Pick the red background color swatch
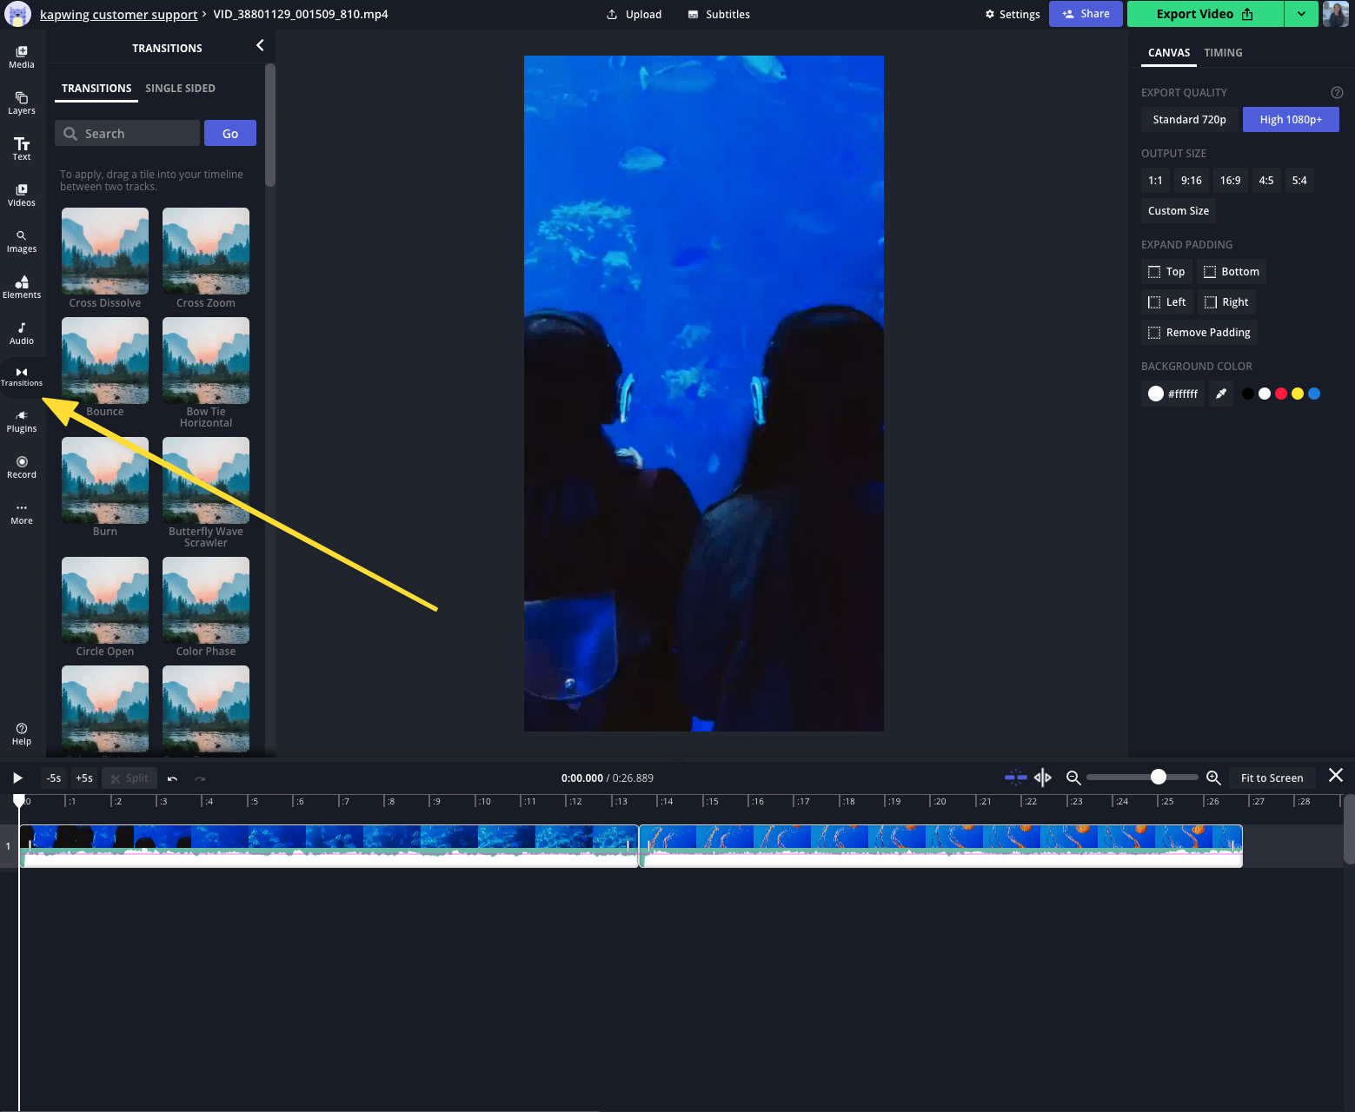 [x=1281, y=394]
